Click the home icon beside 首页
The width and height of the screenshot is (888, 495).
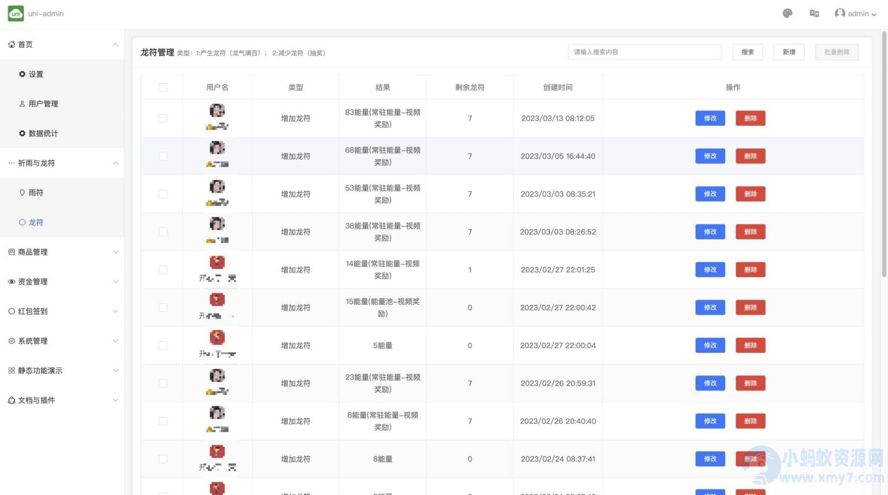coord(12,44)
